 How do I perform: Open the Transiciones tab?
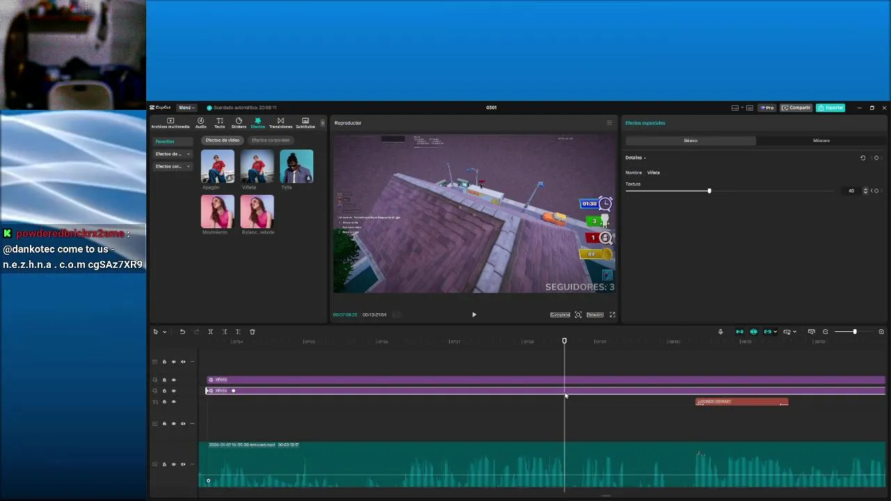(x=281, y=123)
